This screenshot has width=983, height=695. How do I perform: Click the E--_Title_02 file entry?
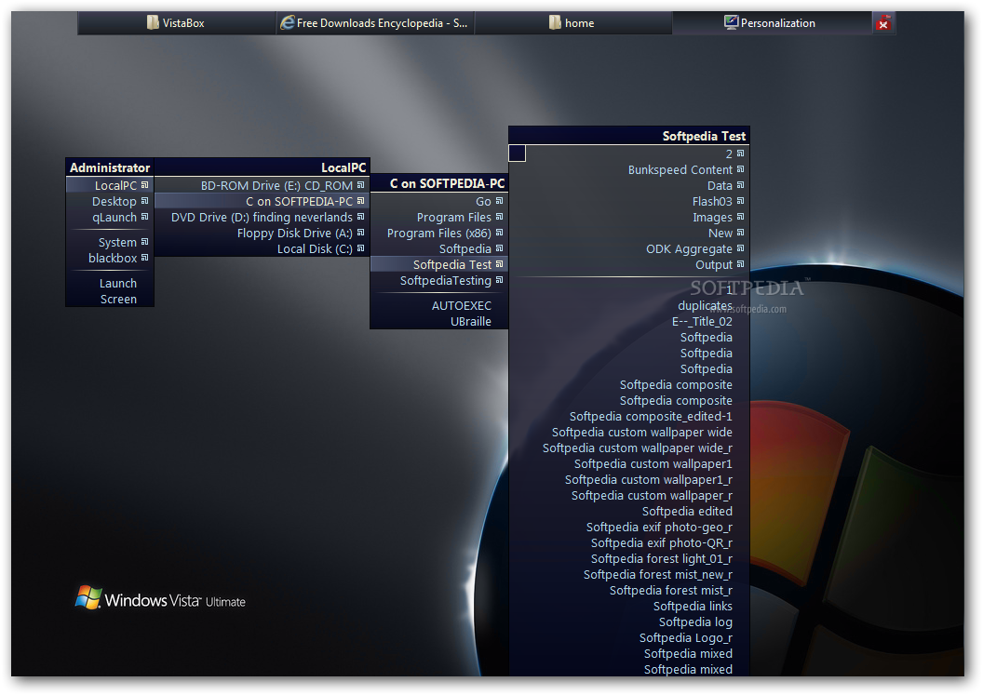629,322
